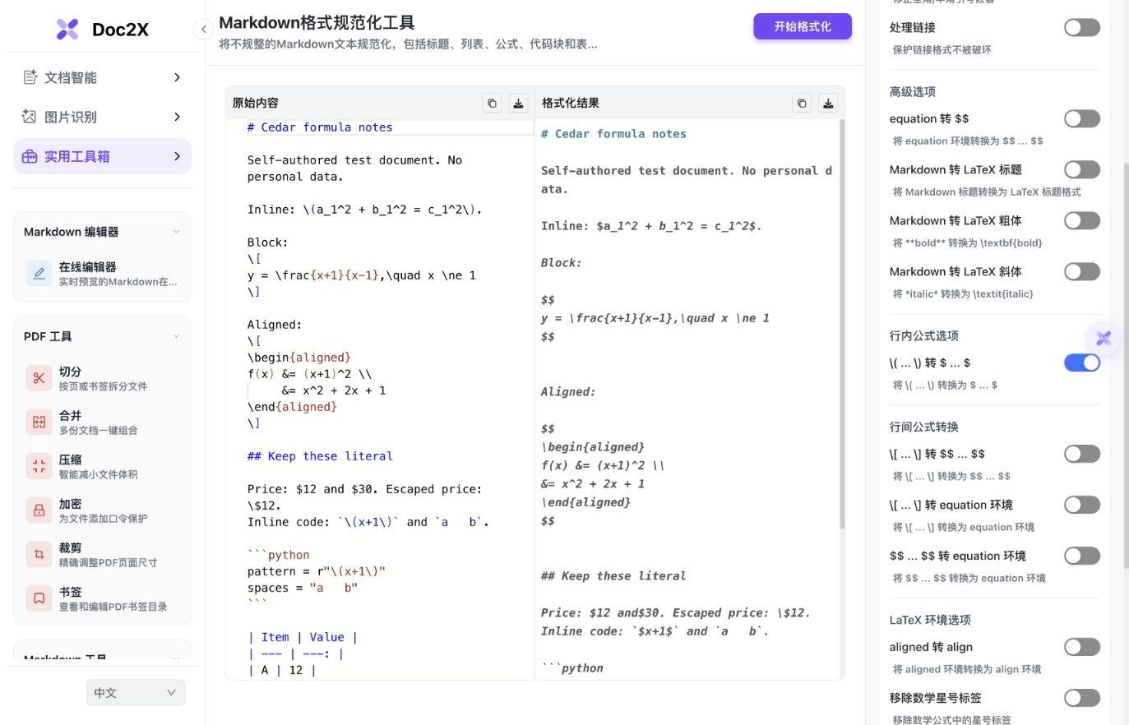Enable \[ ... \] 转 $$ ... $$ switch

(x=1082, y=455)
